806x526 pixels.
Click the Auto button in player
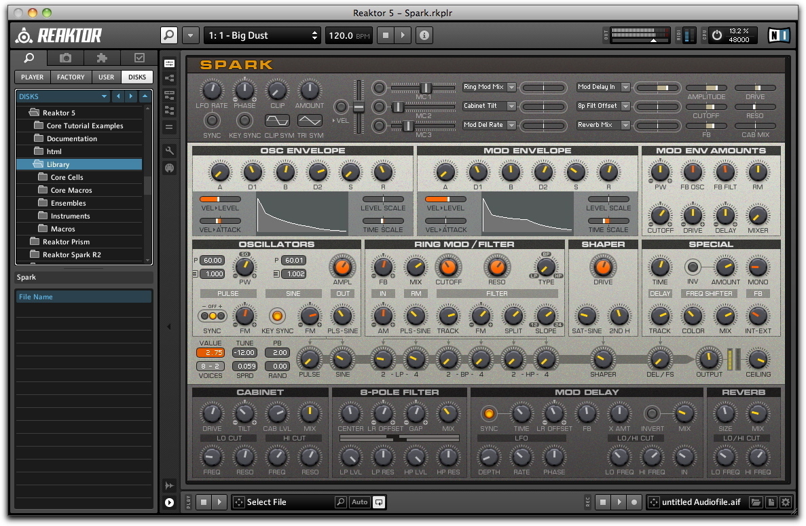[x=359, y=502]
